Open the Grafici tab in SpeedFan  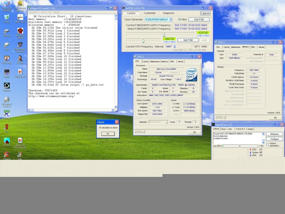click(x=250, y=129)
